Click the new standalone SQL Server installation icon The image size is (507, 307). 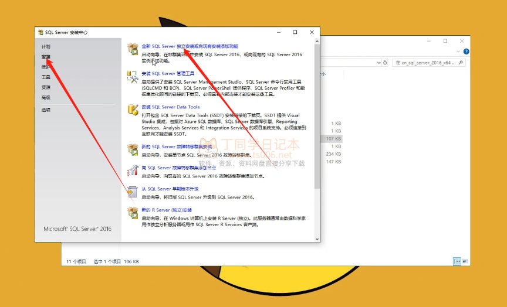(132, 48)
